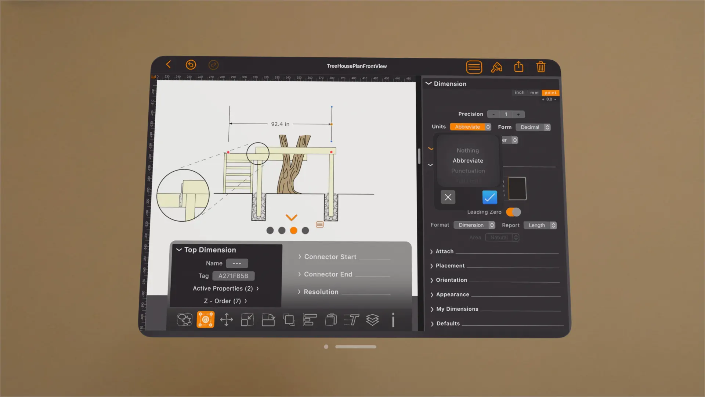Select Abbreviate from the units popup list
This screenshot has height=397, width=705.
468,161
